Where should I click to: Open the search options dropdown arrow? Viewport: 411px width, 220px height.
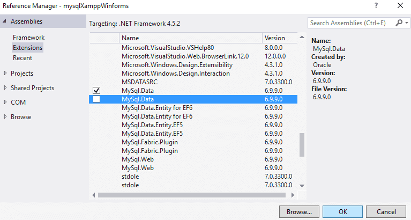407,23
